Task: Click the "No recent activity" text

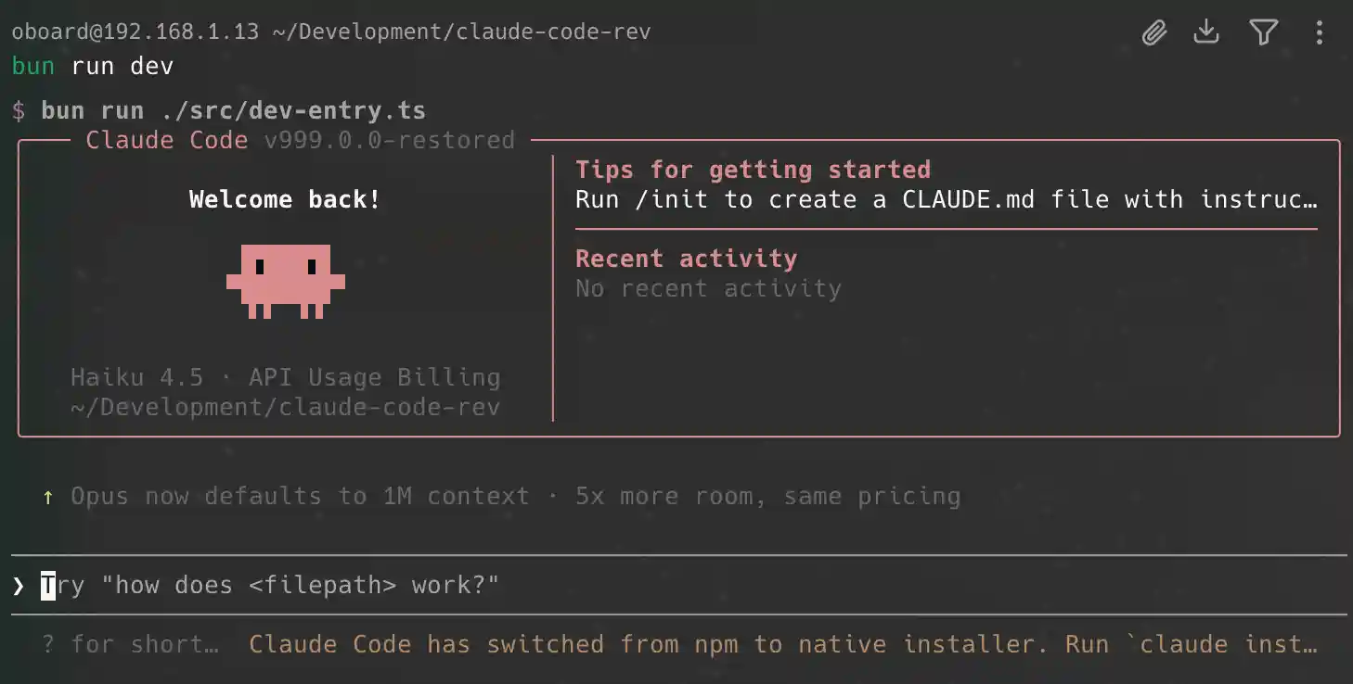Action: click(708, 288)
